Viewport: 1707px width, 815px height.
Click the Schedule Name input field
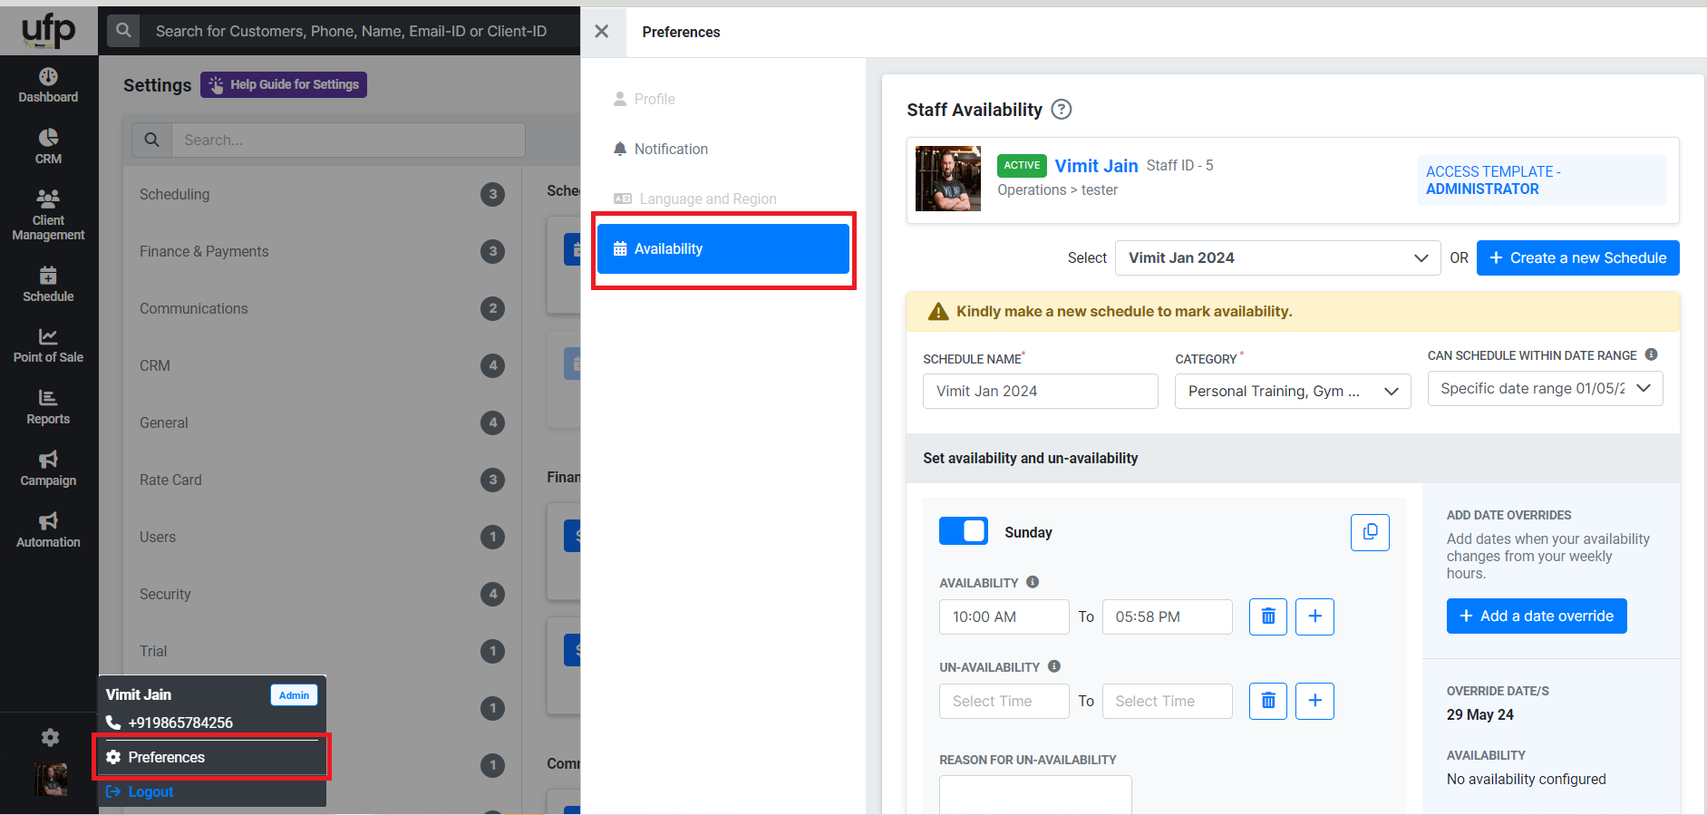[1039, 392]
